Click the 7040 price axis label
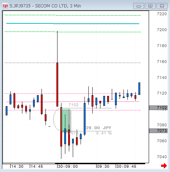 [x=162, y=157]
